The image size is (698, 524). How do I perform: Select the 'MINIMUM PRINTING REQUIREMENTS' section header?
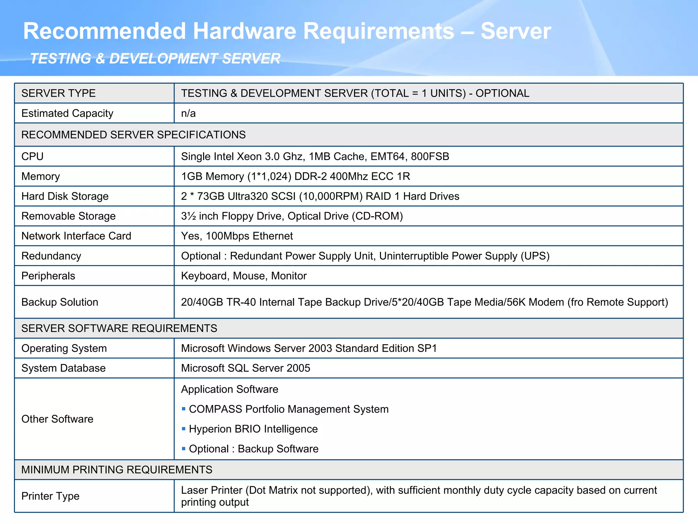117,470
